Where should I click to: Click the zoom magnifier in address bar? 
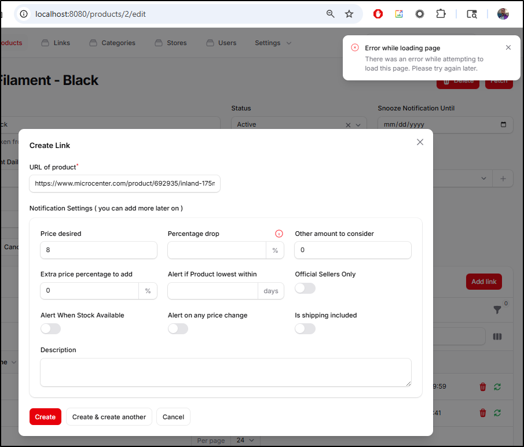point(331,14)
